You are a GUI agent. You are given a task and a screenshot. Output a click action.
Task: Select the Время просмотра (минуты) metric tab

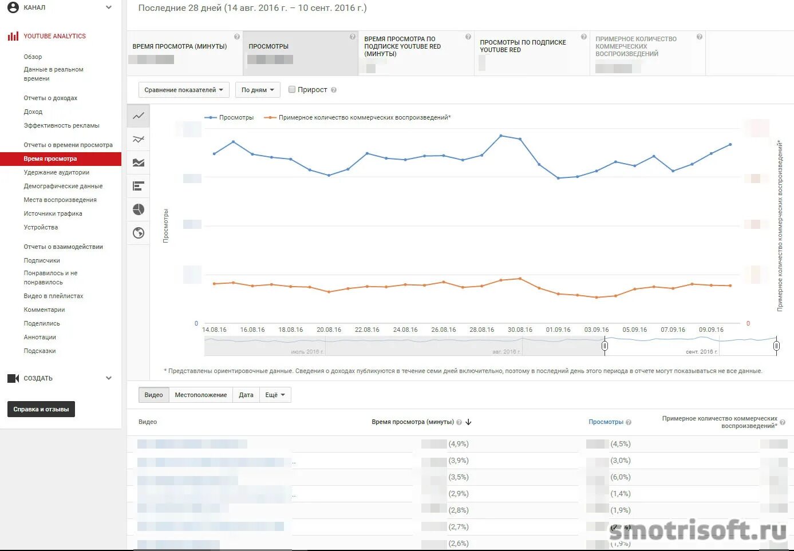(185, 53)
